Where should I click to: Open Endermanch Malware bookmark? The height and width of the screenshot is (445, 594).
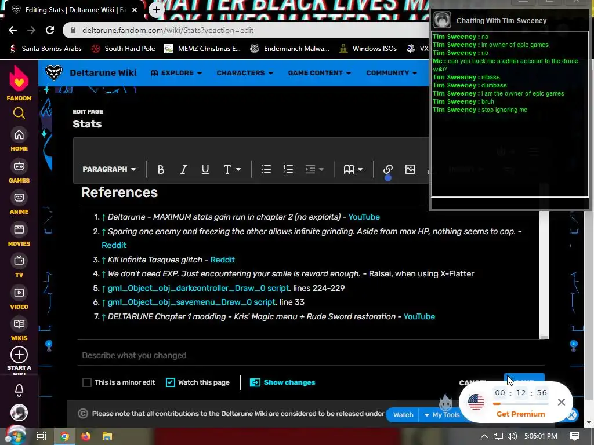point(290,49)
